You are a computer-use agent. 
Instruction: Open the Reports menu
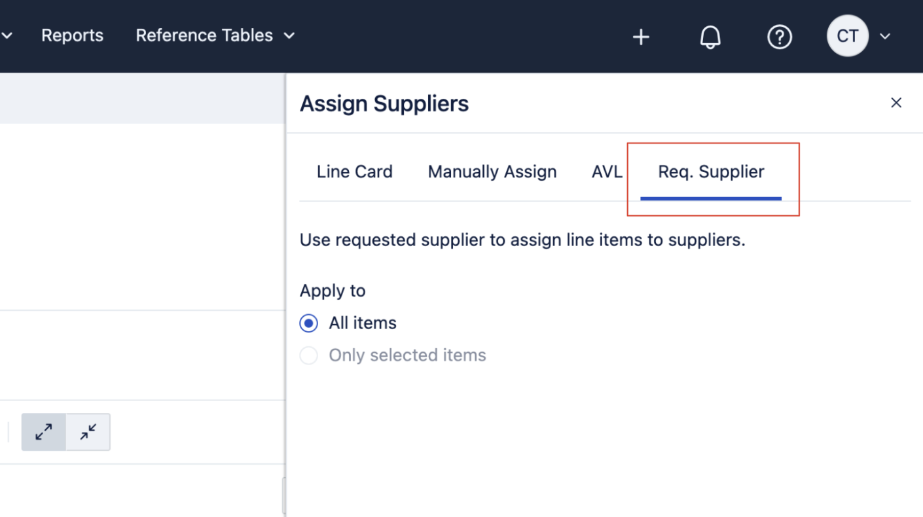[x=72, y=35]
